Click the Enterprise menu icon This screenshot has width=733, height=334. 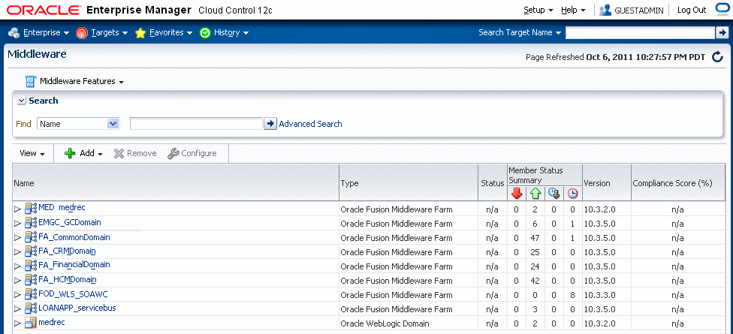[x=14, y=33]
